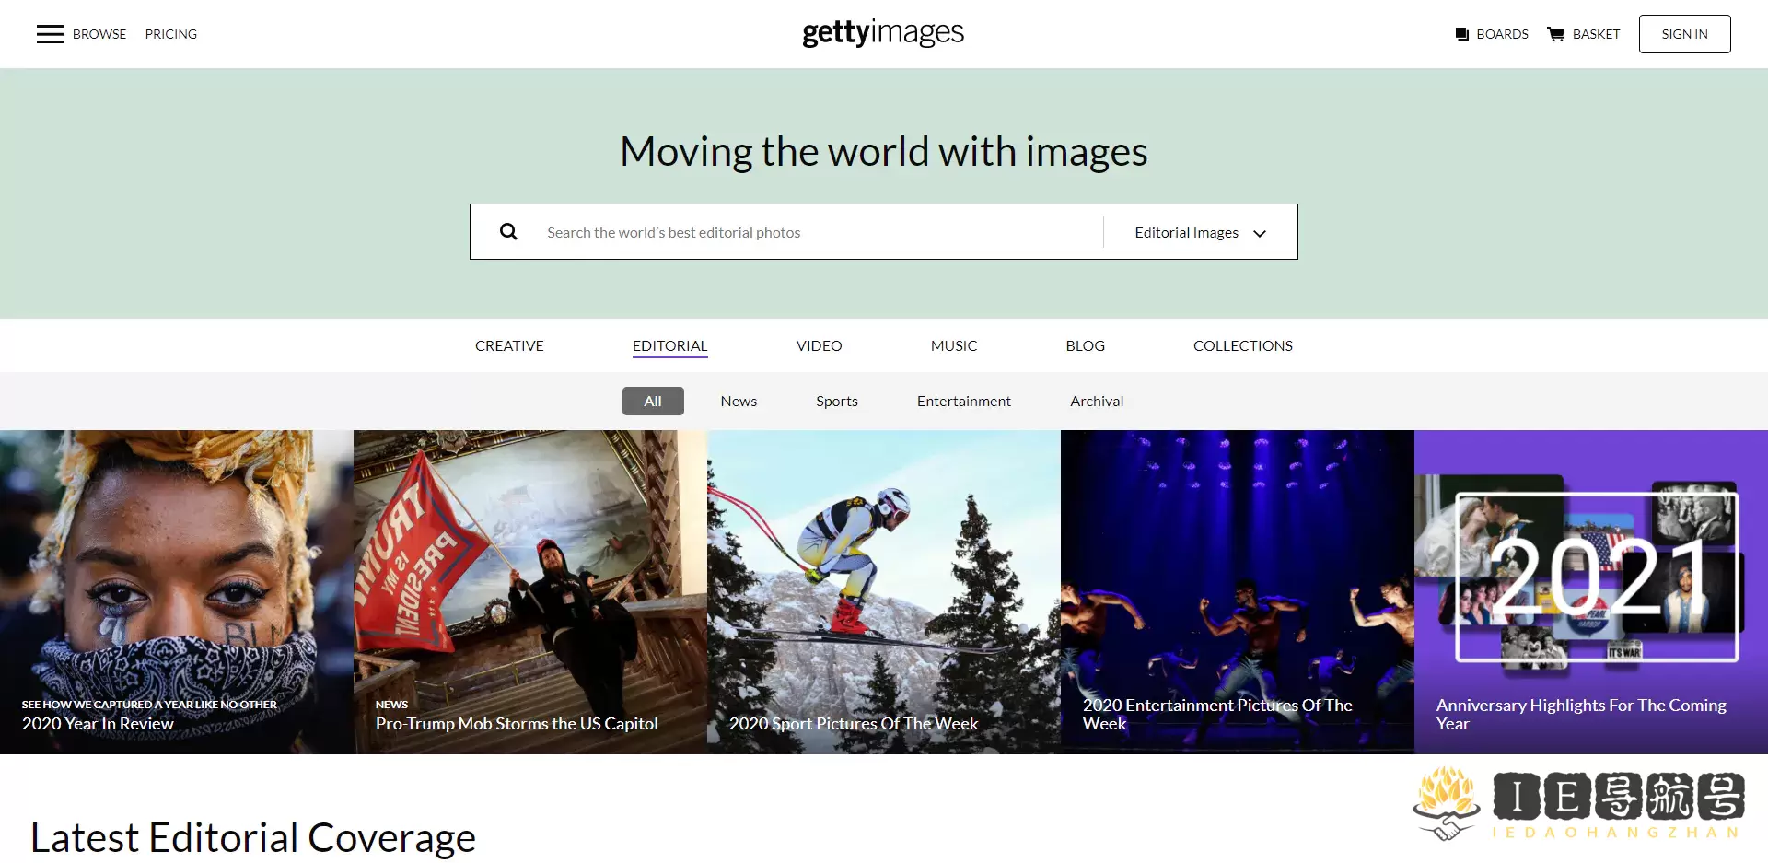Click the SIGN IN button

pos(1684,33)
